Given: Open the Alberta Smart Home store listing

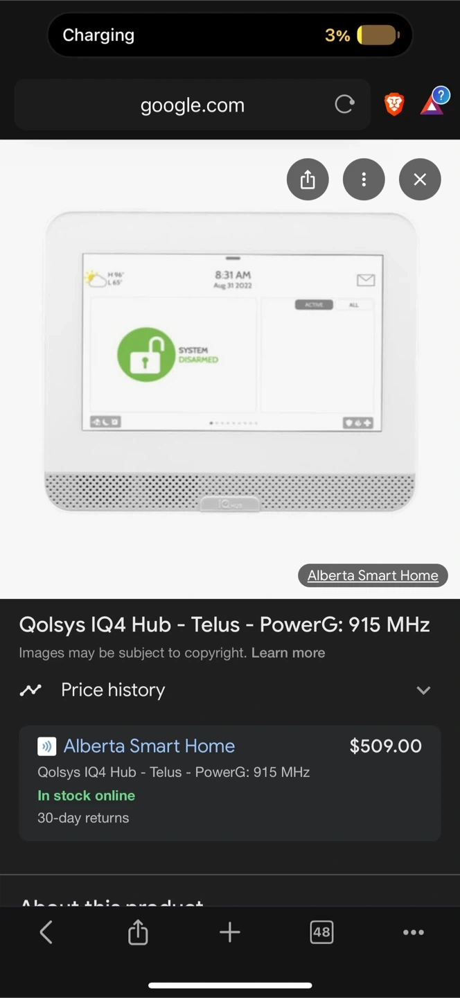Looking at the screenshot, I should point(149,746).
